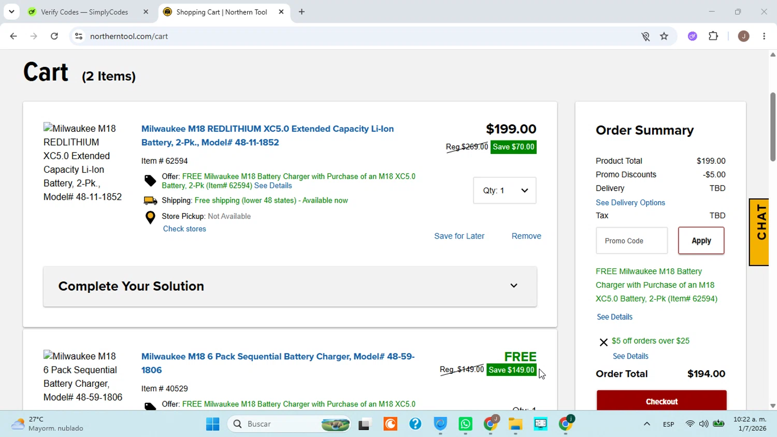Open Milwaukee M18 6 Pack Sequential Charger link

point(278,363)
